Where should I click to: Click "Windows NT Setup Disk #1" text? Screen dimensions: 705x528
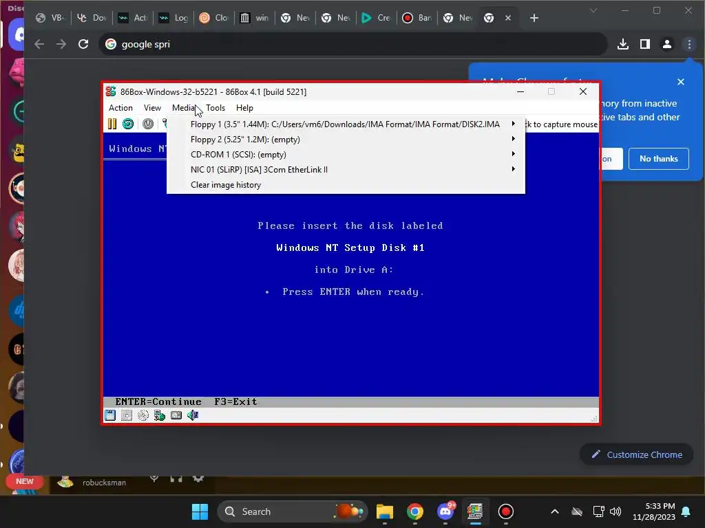(350, 247)
